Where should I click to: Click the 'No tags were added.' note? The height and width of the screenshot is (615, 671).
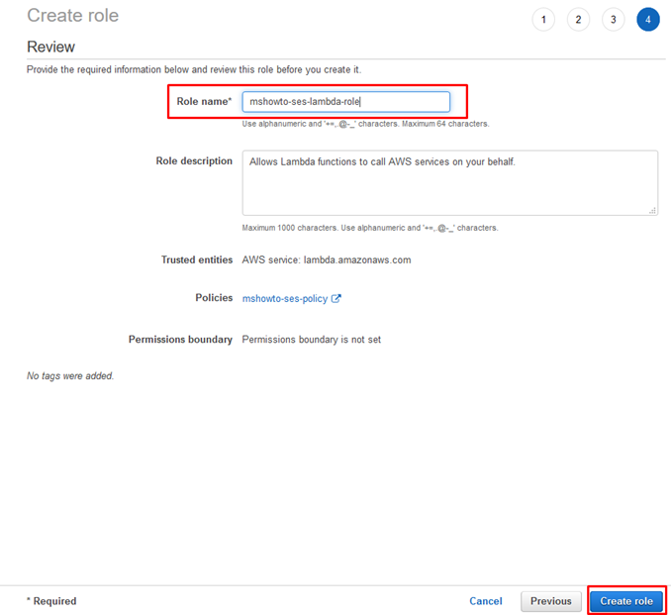pyautogui.click(x=70, y=376)
